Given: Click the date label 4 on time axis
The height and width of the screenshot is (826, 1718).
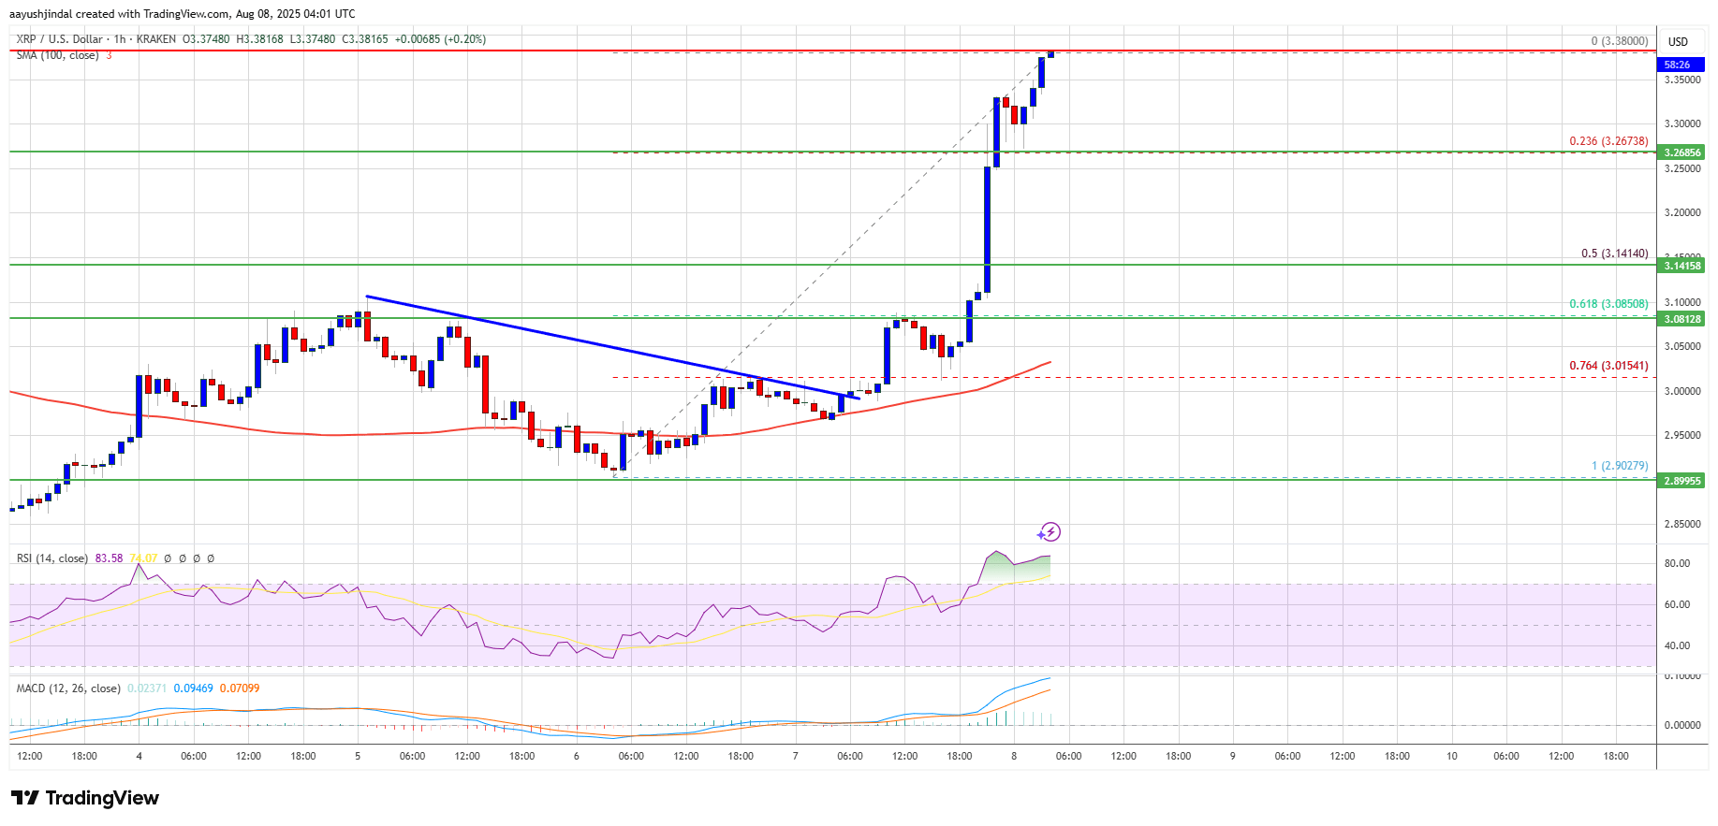Looking at the screenshot, I should point(139,756).
